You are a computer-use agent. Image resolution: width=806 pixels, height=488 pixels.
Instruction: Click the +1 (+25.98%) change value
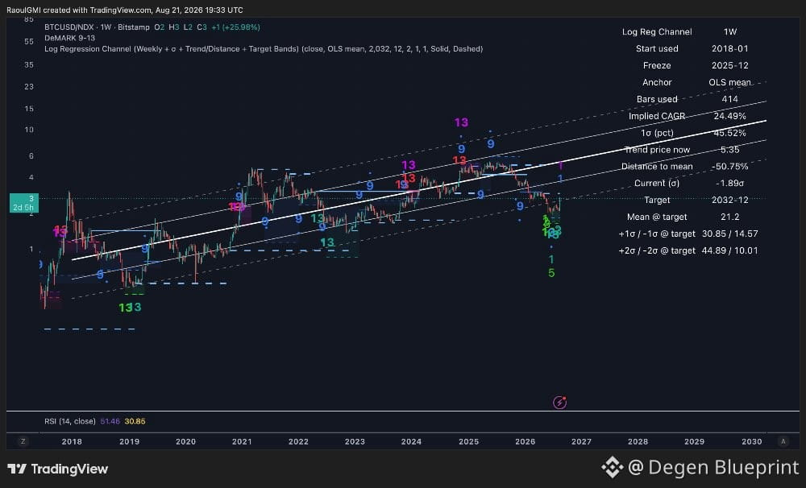click(235, 27)
